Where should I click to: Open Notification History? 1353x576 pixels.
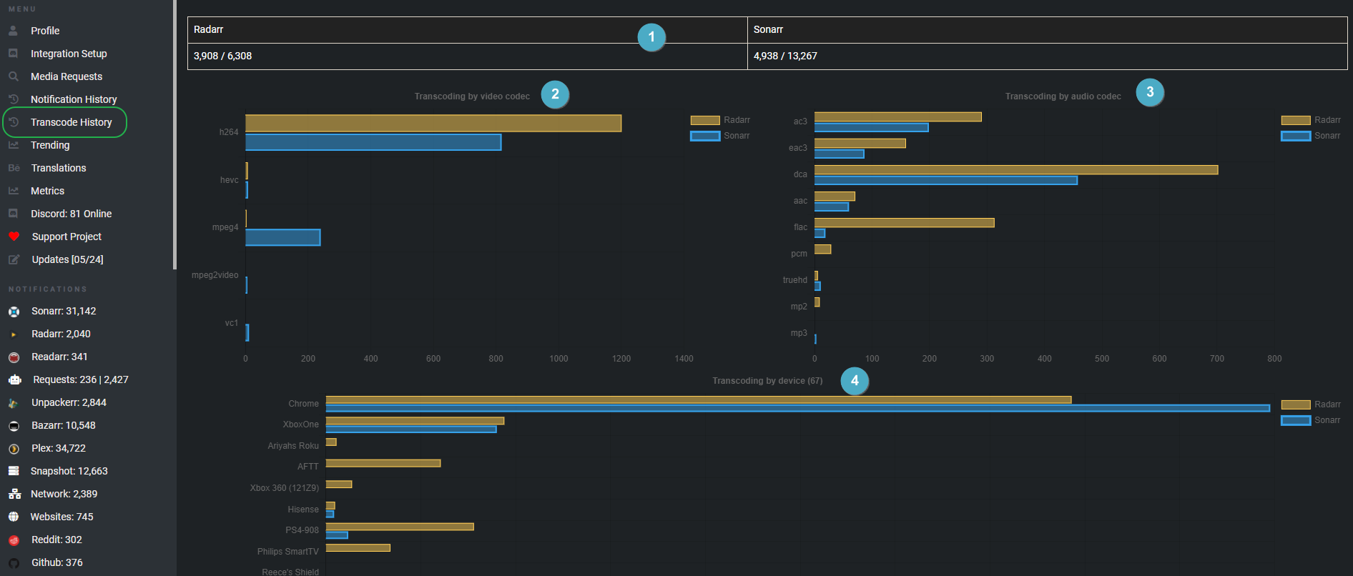74,99
